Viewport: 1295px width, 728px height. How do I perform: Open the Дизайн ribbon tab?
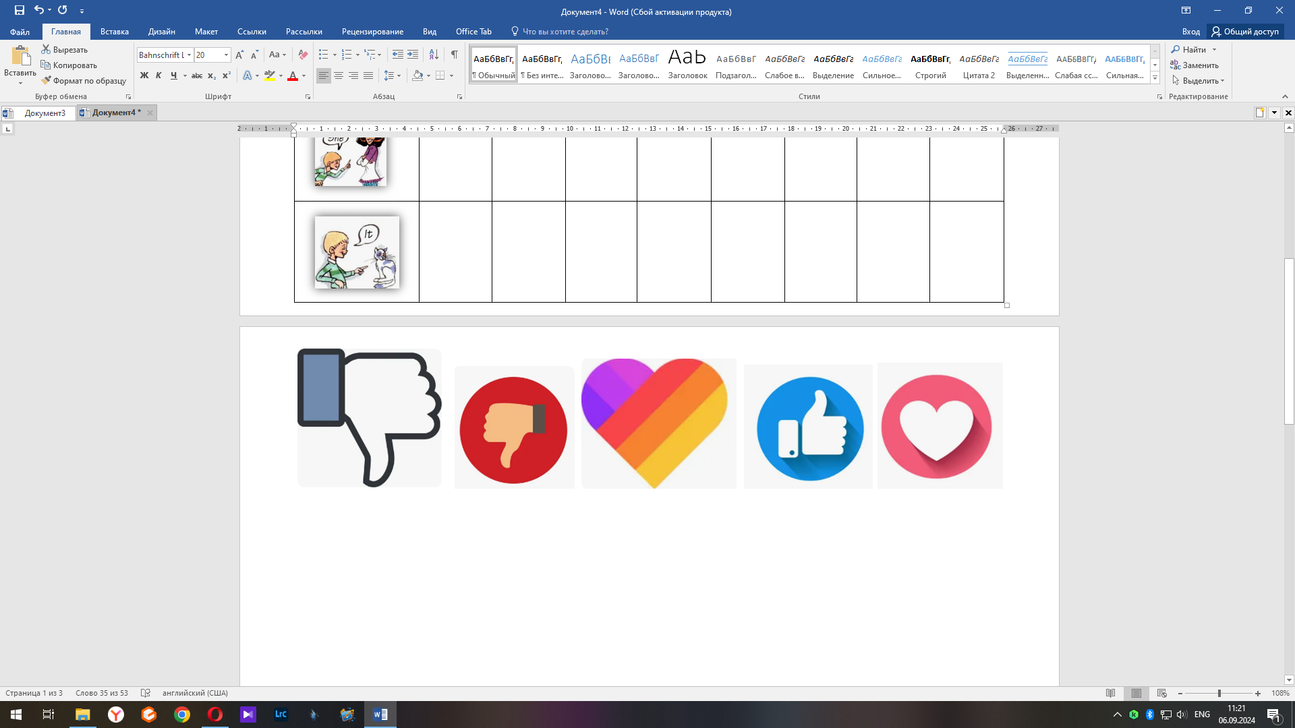point(162,32)
